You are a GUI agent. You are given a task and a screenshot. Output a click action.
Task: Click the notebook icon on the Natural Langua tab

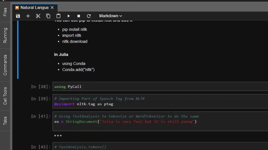17,7
